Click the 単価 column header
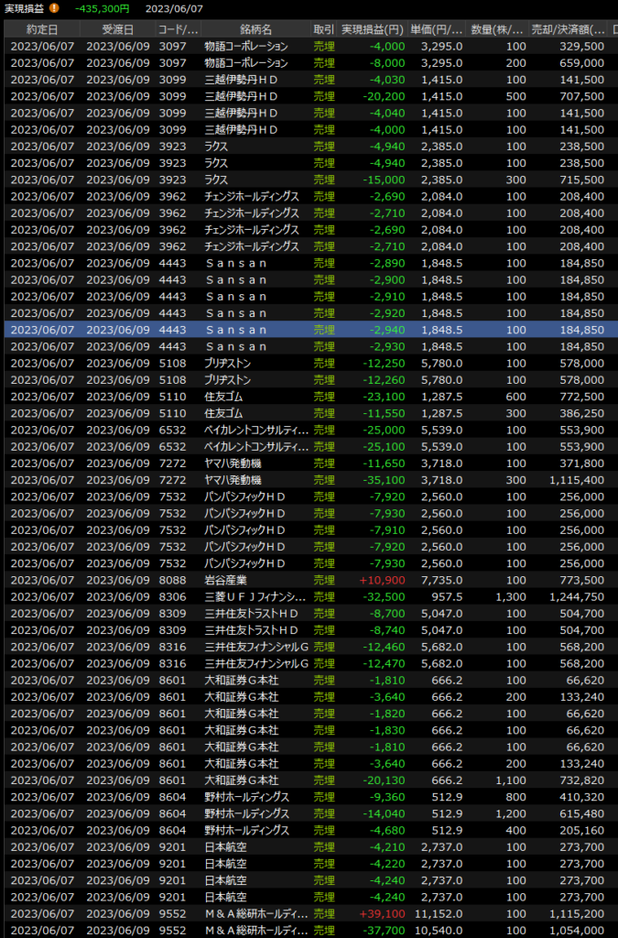 click(x=438, y=28)
